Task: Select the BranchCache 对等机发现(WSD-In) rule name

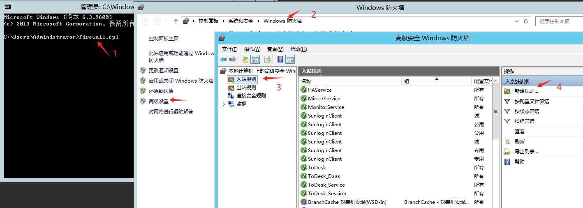Action: click(x=347, y=202)
